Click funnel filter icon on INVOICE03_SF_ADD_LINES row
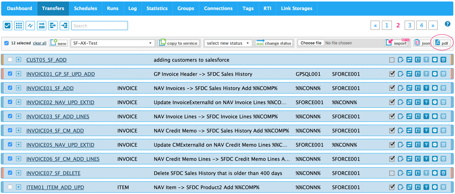The height and width of the screenshot is (194, 455). tap(426, 116)
